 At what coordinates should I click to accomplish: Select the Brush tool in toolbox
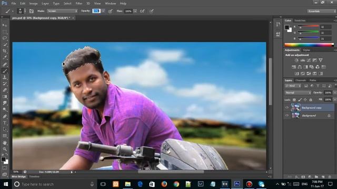5,71
